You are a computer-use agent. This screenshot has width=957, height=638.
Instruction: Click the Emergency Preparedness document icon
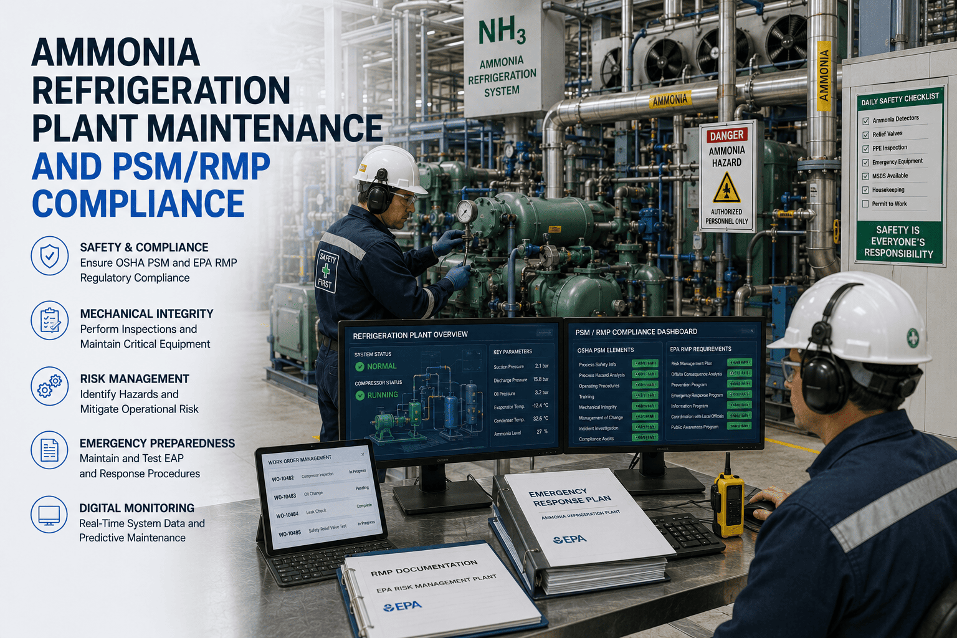click(50, 450)
